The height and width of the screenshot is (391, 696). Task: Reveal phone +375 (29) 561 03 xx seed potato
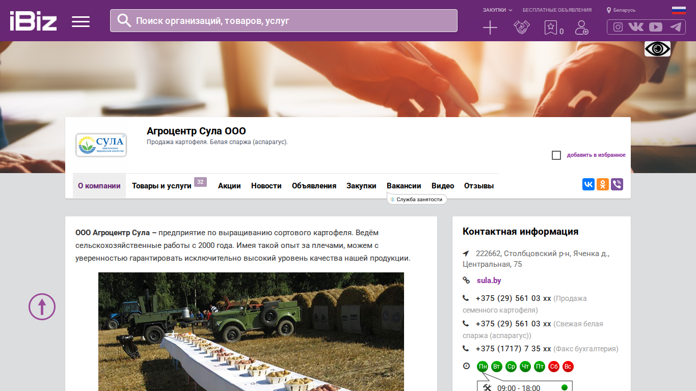pos(514,298)
